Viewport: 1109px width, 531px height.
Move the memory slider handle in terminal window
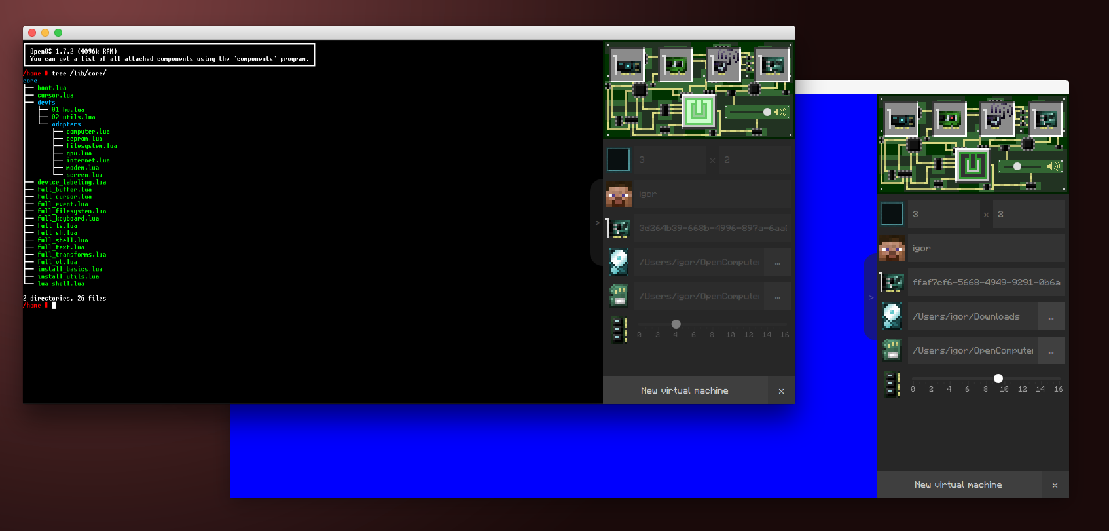click(676, 324)
